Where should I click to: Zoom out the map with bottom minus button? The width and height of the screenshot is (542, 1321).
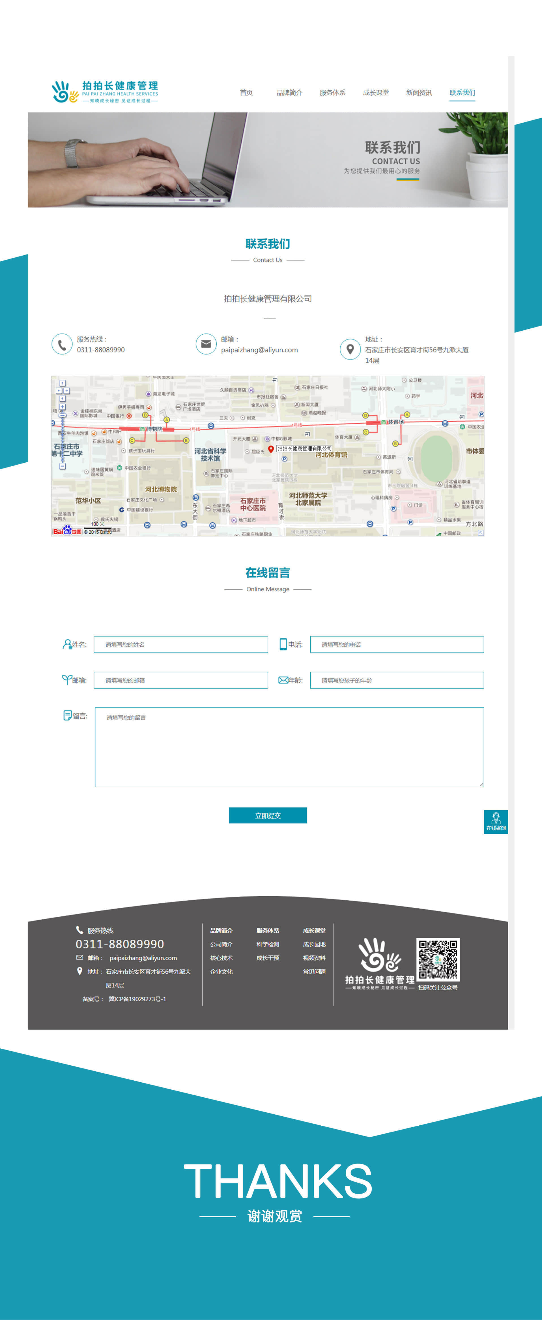pos(63,466)
